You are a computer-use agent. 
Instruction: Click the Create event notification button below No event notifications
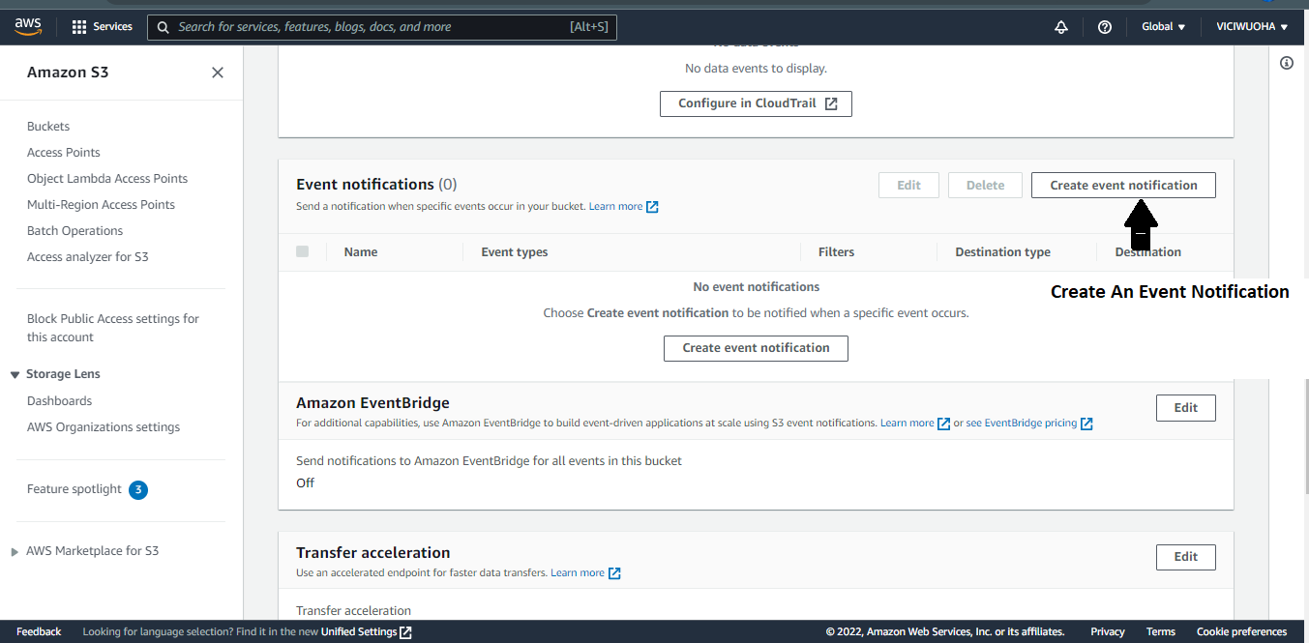click(756, 348)
